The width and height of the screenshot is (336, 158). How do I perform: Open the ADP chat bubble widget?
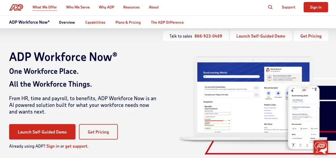pyautogui.click(x=321, y=147)
